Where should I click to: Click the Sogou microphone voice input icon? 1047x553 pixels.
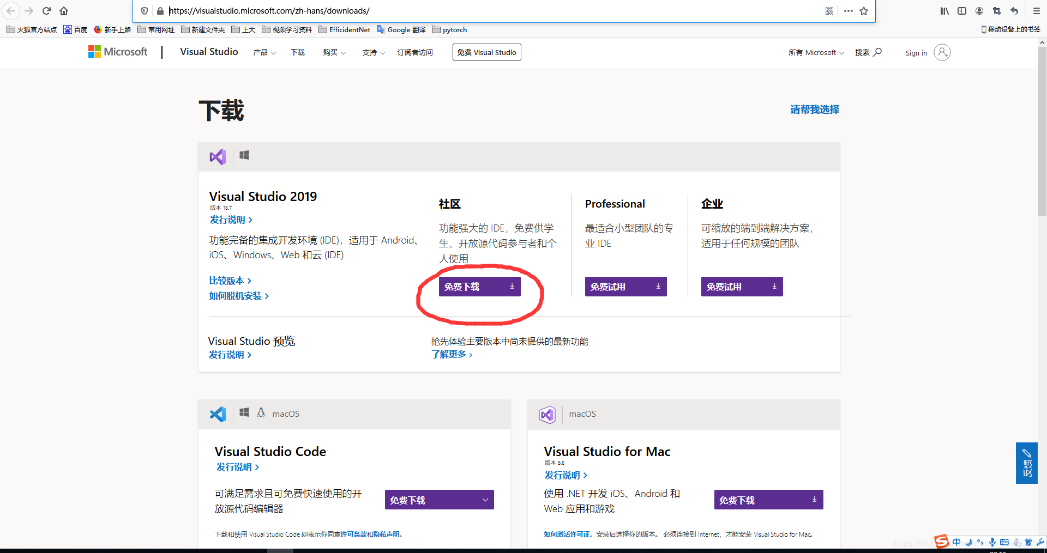point(992,542)
